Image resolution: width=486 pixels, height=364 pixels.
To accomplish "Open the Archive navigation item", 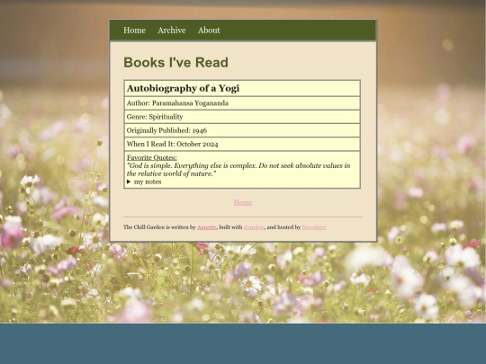I will [172, 31].
